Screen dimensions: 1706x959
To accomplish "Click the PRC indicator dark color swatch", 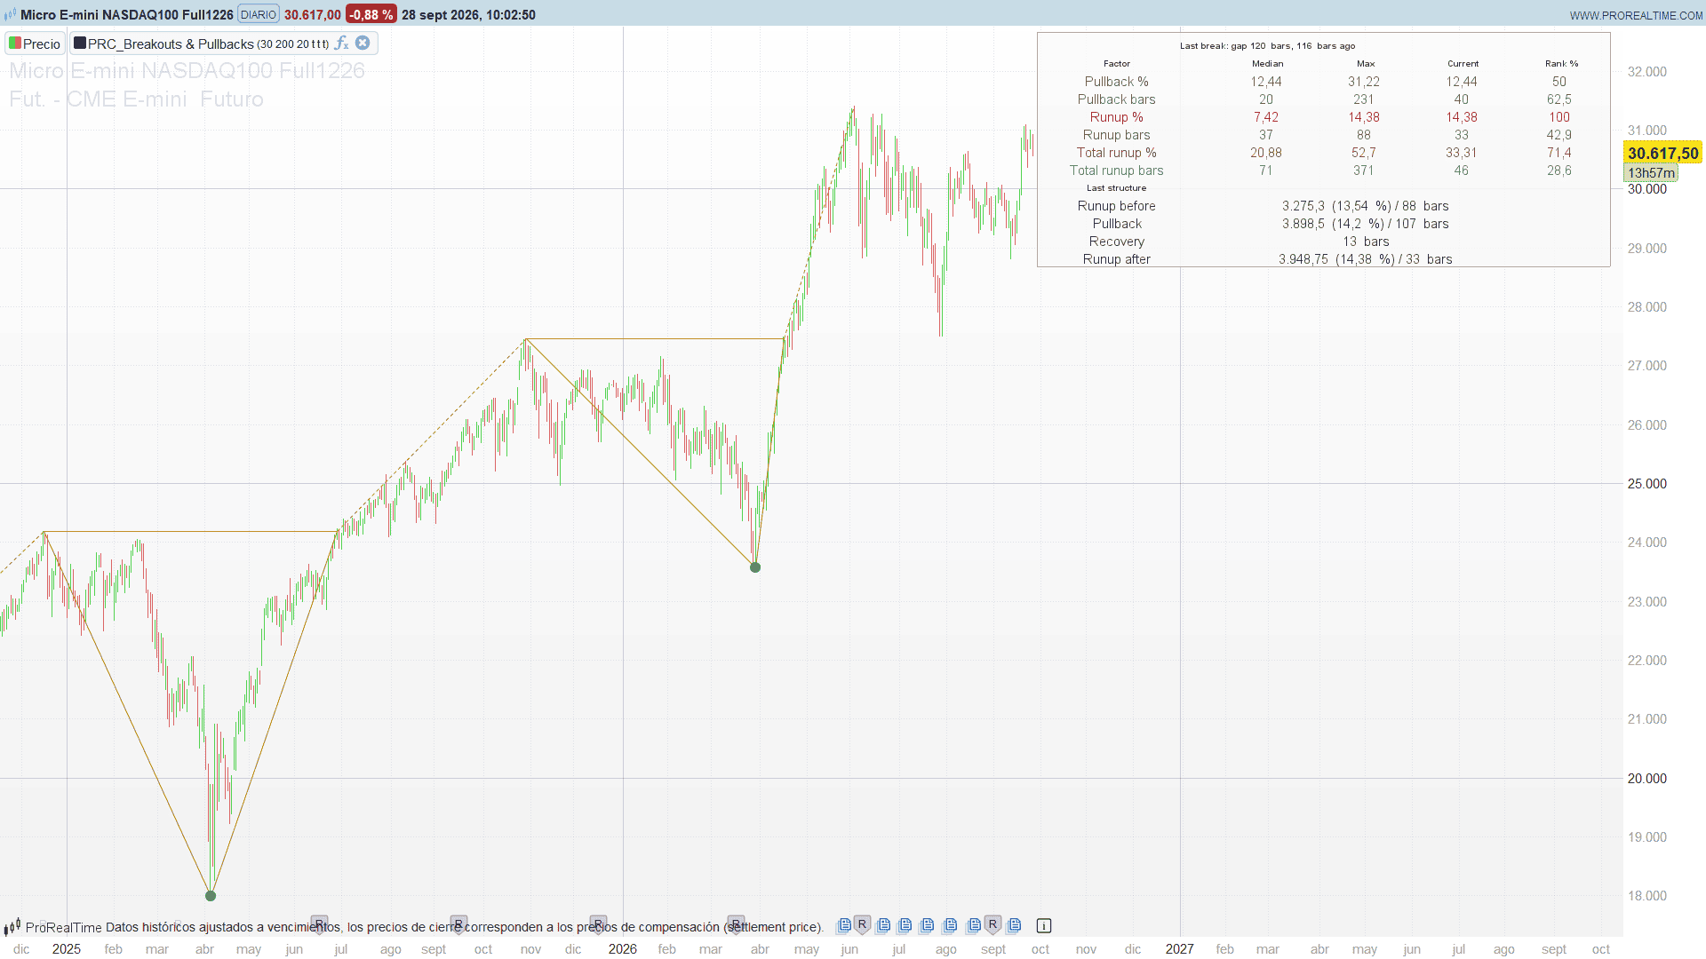I will (79, 43).
